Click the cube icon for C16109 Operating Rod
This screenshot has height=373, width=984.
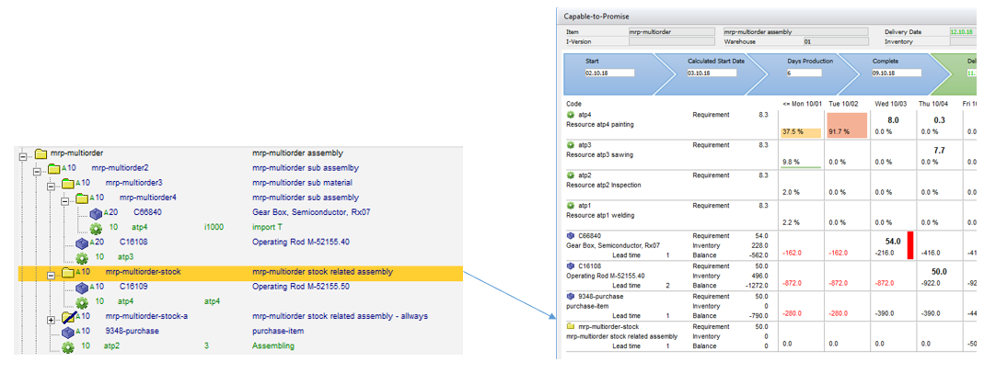point(82,287)
